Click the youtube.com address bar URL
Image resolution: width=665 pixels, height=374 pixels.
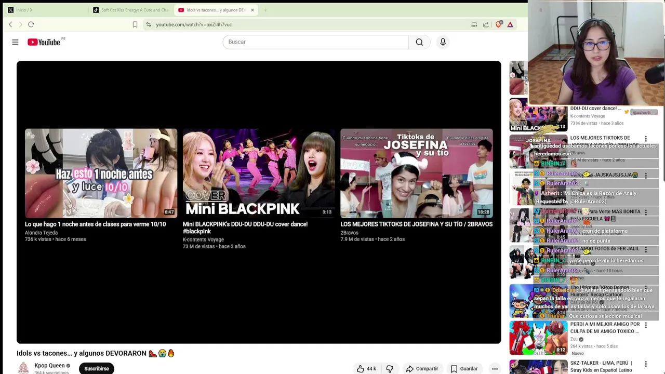tap(194, 24)
